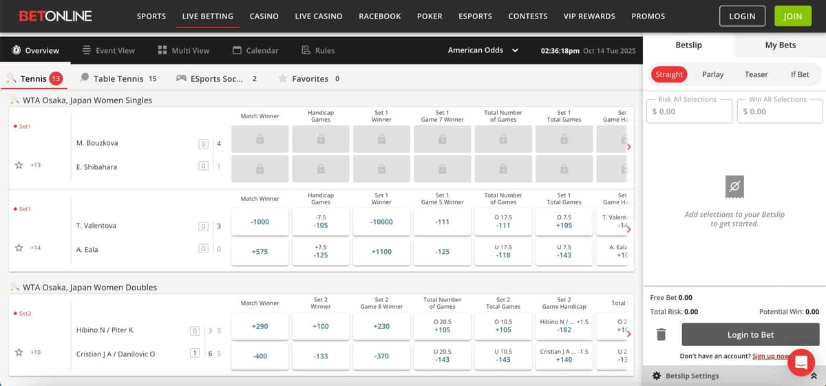
Task: Click WTA Osaka Women Doubles heading
Action: (89, 288)
